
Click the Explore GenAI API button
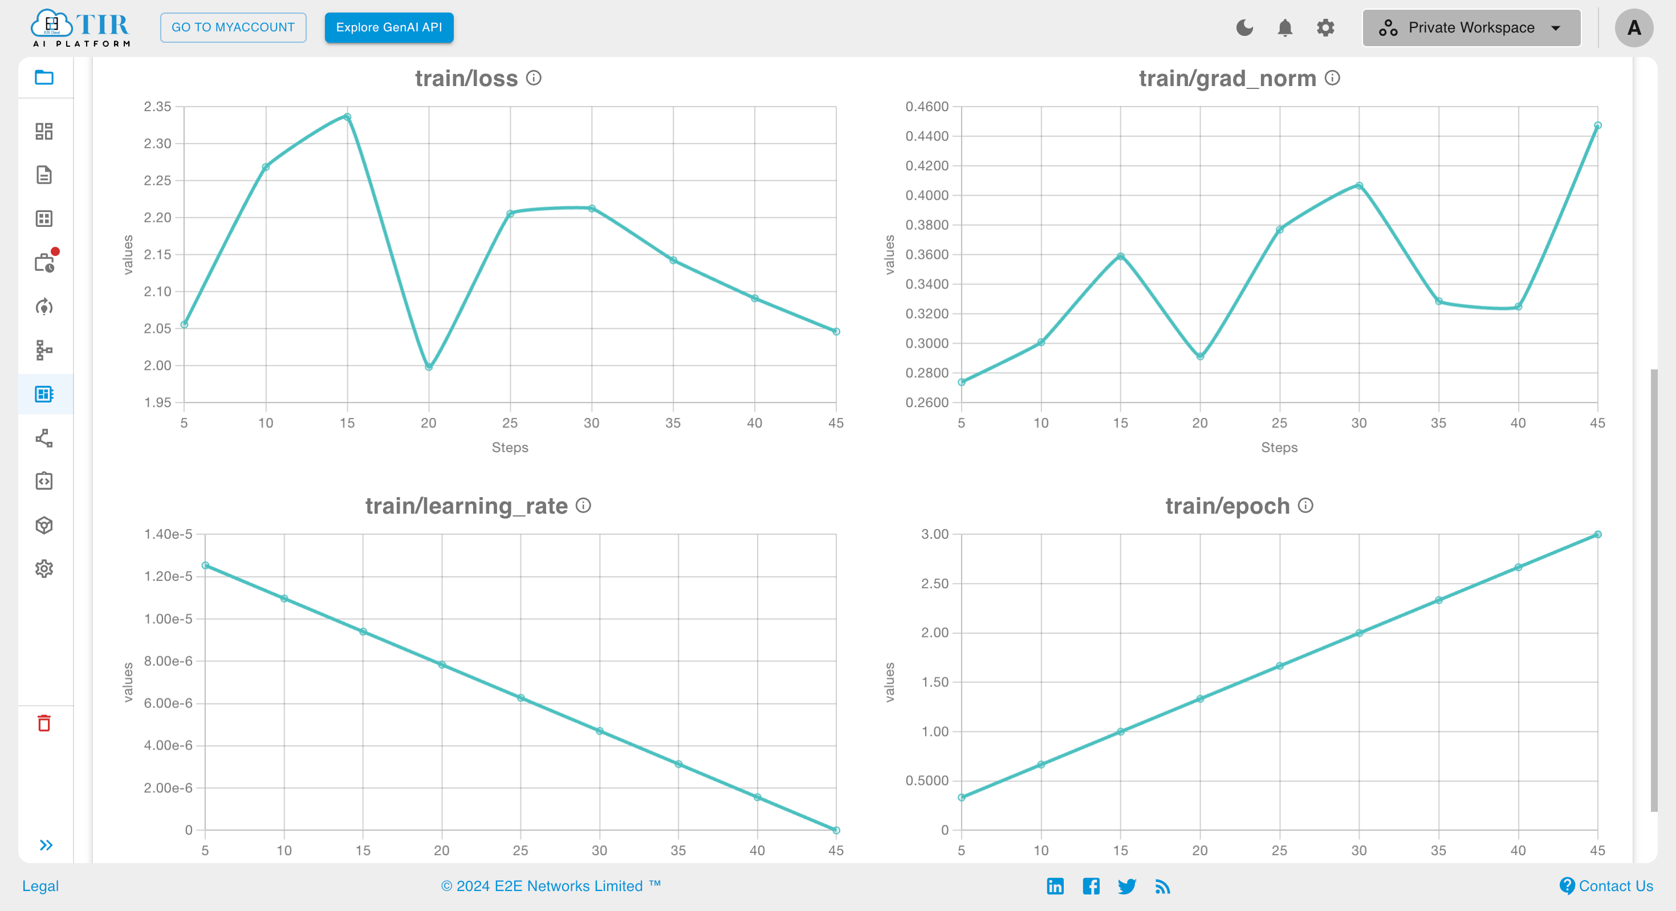click(388, 27)
